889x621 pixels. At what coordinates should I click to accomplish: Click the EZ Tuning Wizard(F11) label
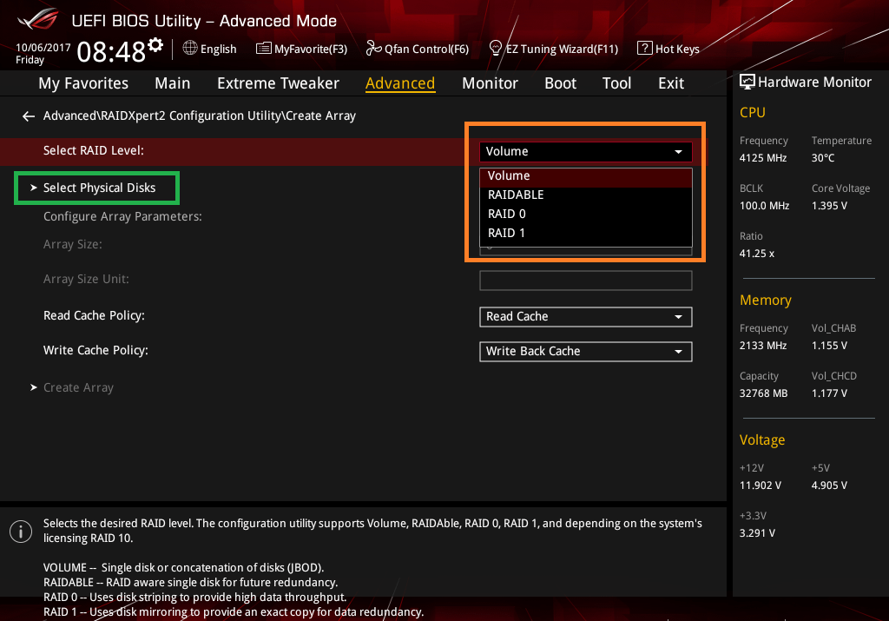pyautogui.click(x=562, y=50)
